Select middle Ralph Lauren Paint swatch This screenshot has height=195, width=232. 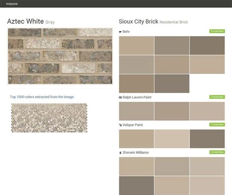(x=172, y=111)
